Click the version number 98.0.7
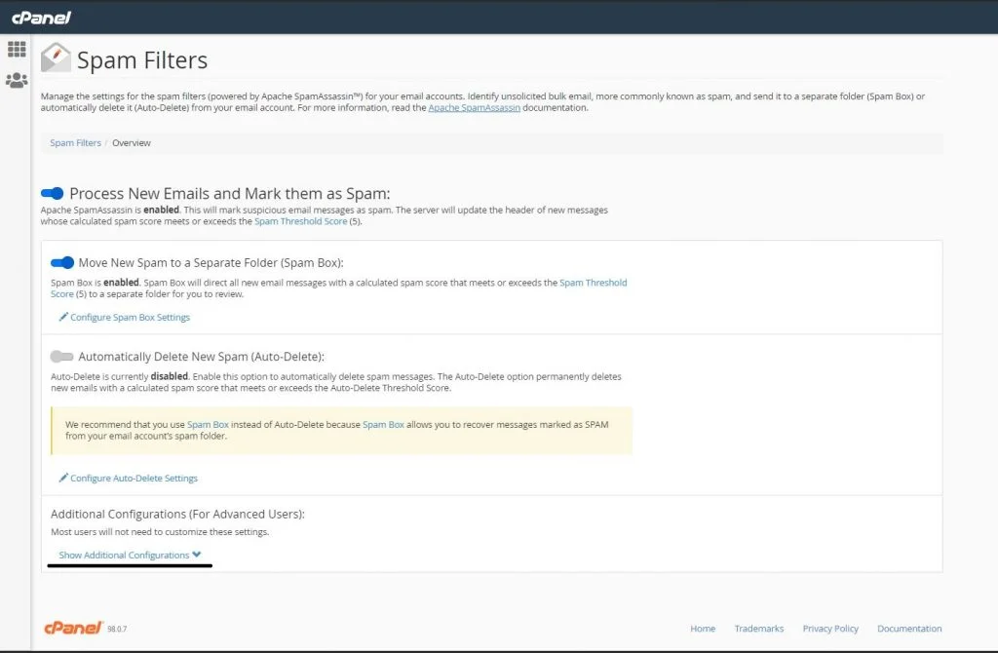 click(117, 629)
